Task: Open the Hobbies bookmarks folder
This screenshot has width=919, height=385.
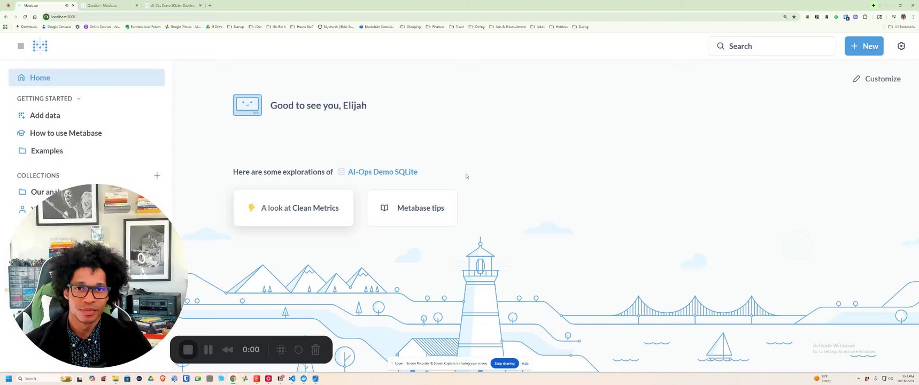Action: [559, 27]
